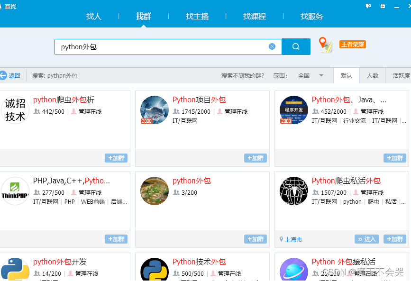
Task: Sort results by 人数
Action: click(x=373, y=75)
